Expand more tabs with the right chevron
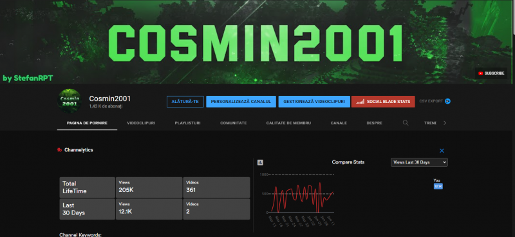Image resolution: width=515 pixels, height=237 pixels. point(445,123)
